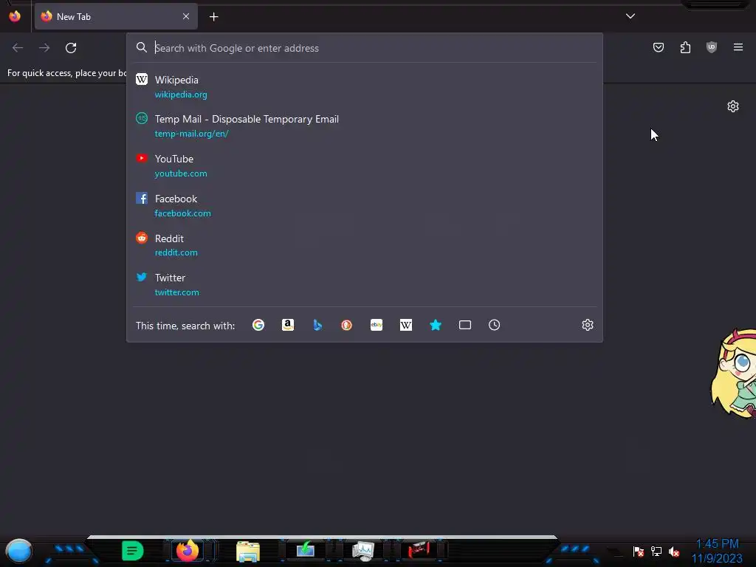Open a new tab with plus button
Screen dimensions: 756x567
click(x=213, y=17)
